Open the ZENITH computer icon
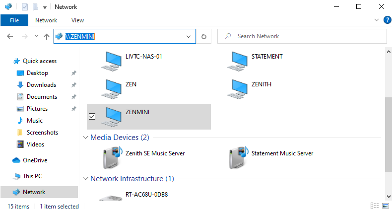The height and width of the screenshot is (211, 392). (237, 89)
